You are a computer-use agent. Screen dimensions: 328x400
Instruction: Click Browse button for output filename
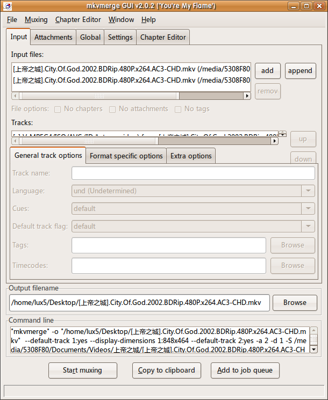coord(295,303)
